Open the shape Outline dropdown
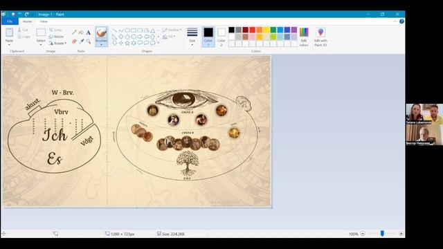The width and height of the screenshot is (443, 249). (172, 30)
